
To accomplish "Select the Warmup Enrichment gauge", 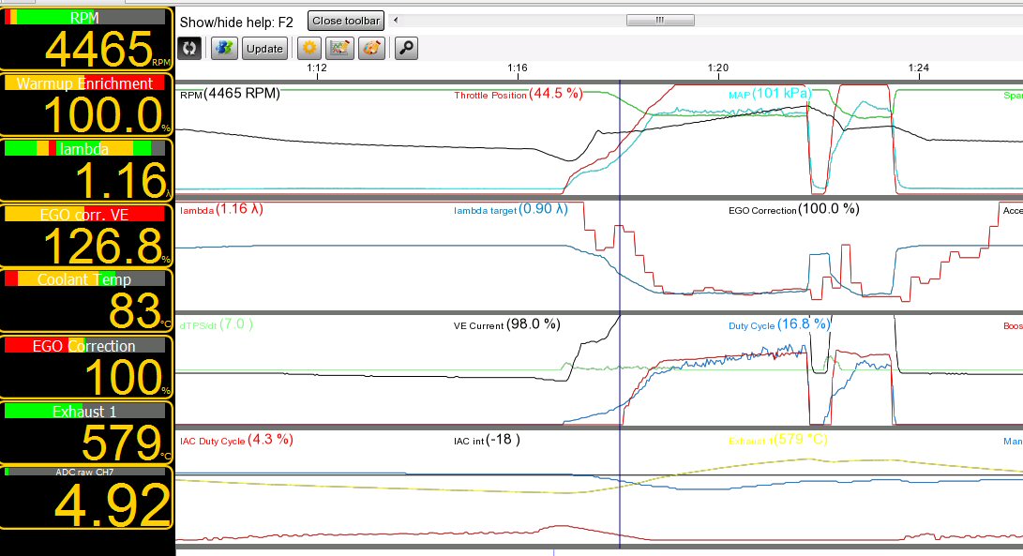I will [x=86, y=104].
